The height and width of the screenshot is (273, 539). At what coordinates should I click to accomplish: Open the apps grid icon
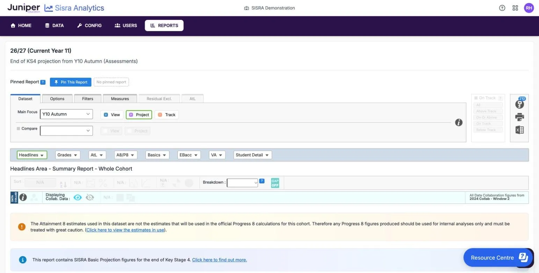(x=515, y=8)
